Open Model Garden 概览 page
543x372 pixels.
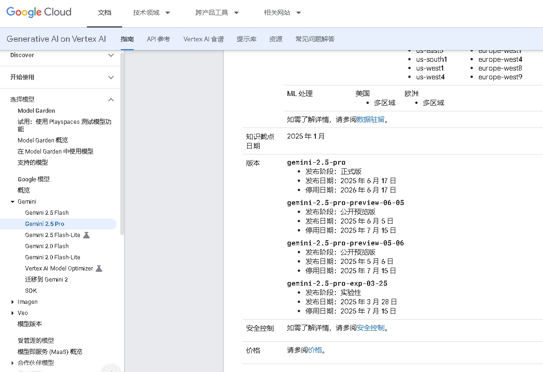pyautogui.click(x=43, y=140)
